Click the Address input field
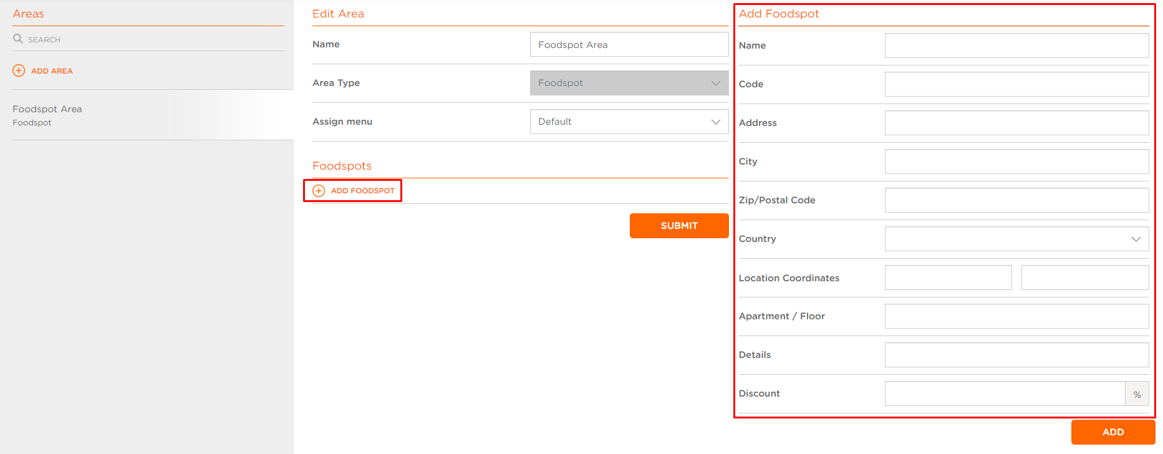 click(x=1016, y=123)
